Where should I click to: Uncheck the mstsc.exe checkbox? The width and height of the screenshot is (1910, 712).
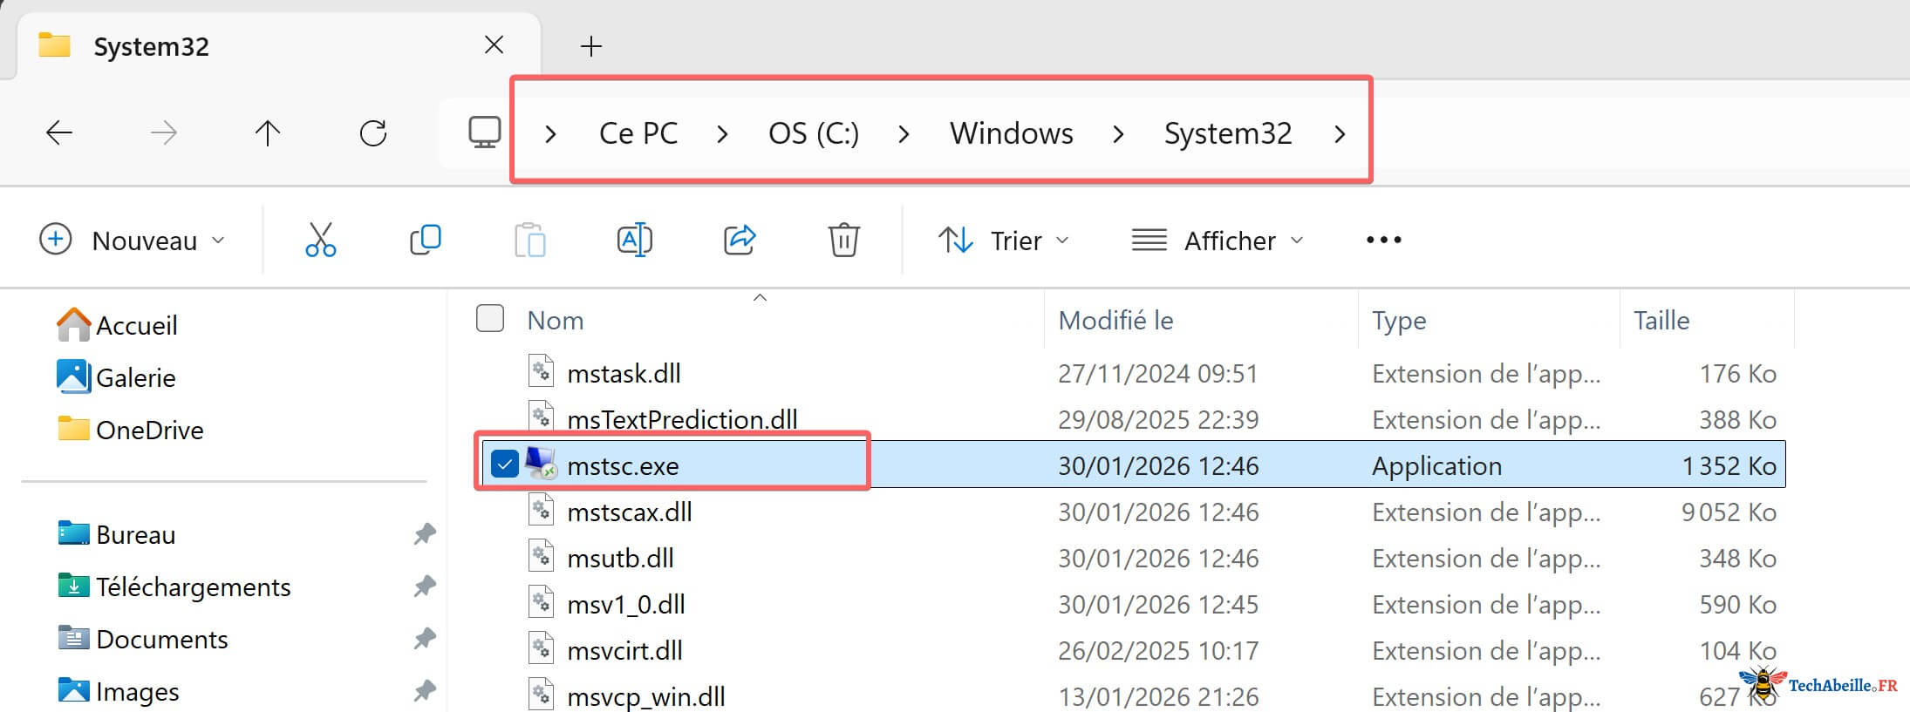pyautogui.click(x=505, y=464)
